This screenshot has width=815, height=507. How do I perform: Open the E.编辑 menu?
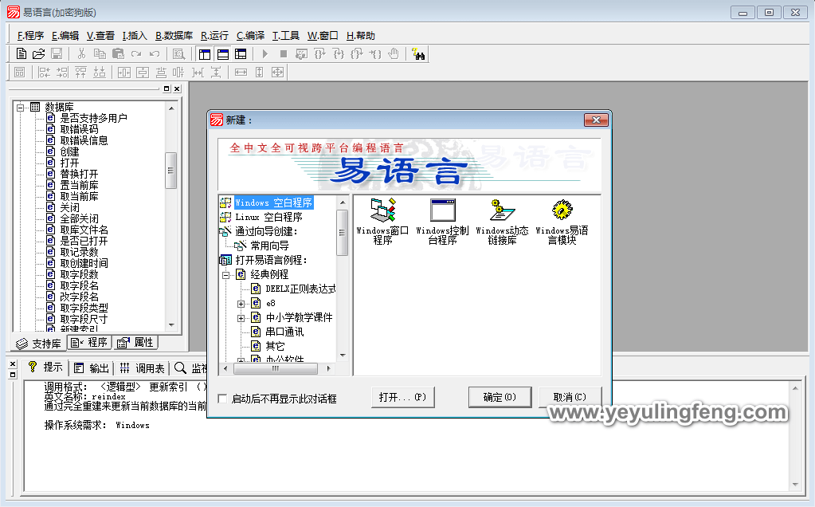click(x=65, y=35)
